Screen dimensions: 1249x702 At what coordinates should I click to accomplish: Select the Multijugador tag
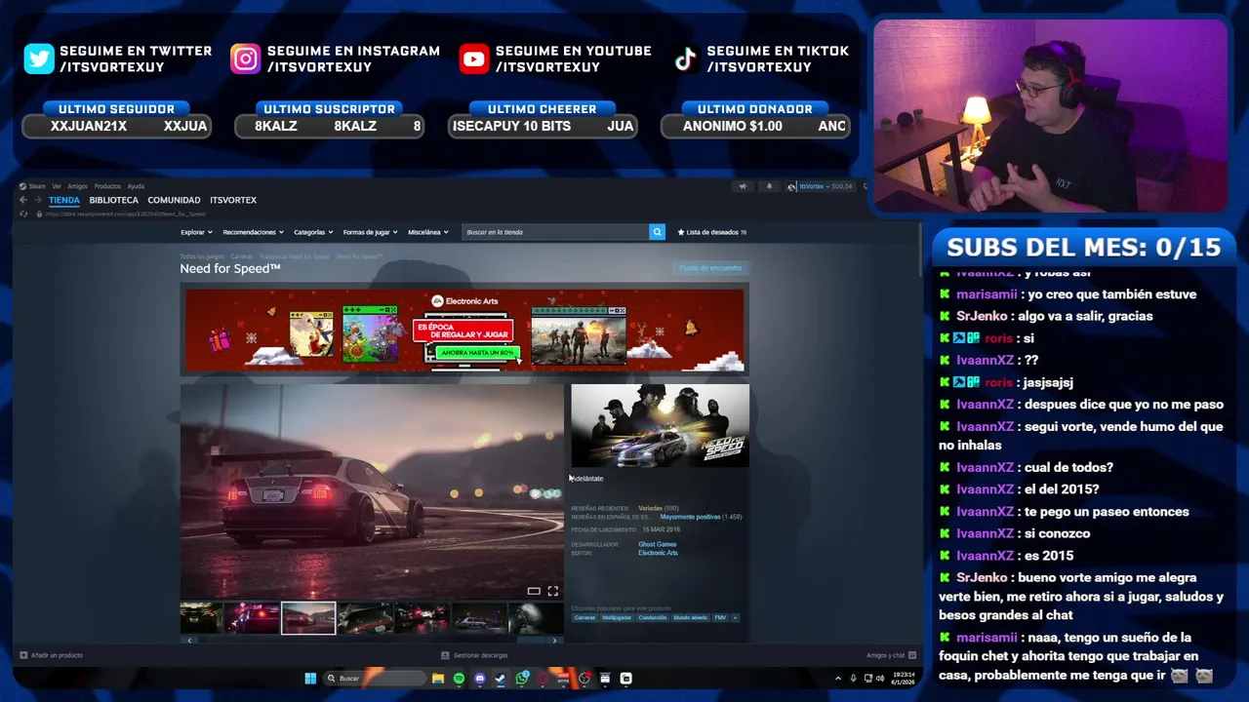617,617
